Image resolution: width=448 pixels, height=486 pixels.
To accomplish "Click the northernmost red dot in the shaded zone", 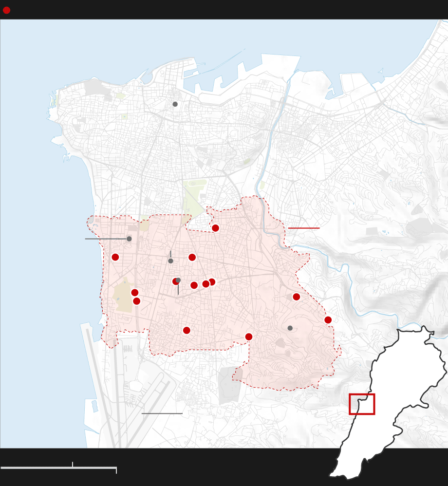I will tap(215, 228).
